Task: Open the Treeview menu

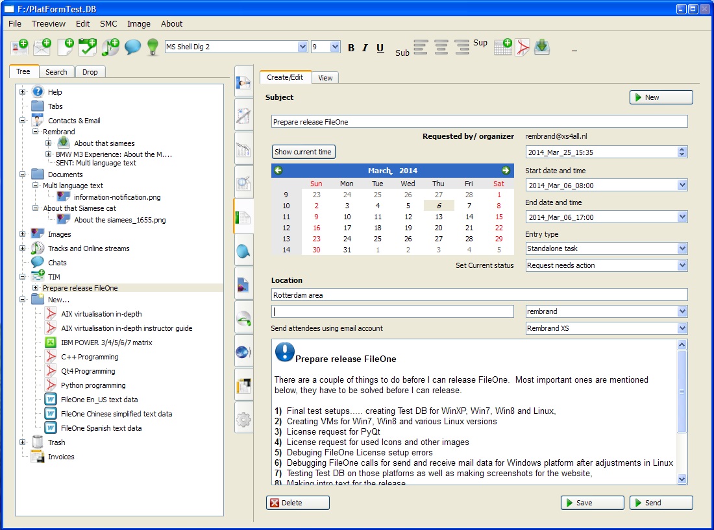Action: (49, 24)
